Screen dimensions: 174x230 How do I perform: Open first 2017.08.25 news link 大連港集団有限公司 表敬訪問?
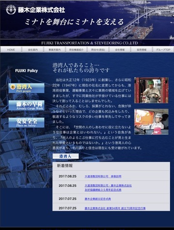pos(103,176)
